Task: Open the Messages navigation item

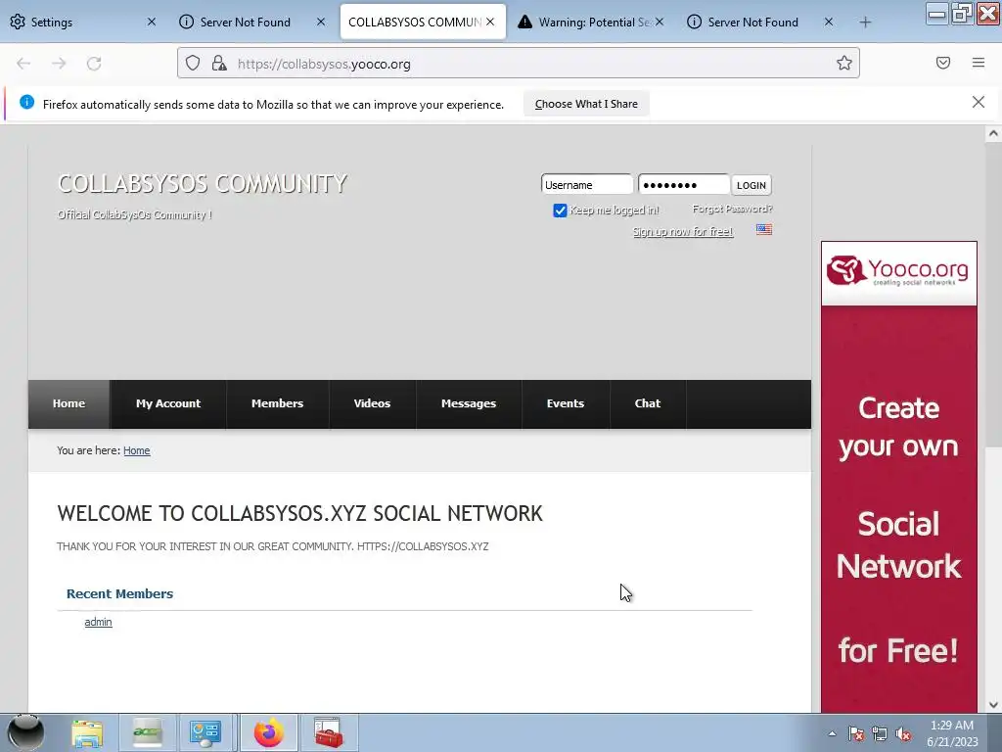Action: tap(469, 403)
